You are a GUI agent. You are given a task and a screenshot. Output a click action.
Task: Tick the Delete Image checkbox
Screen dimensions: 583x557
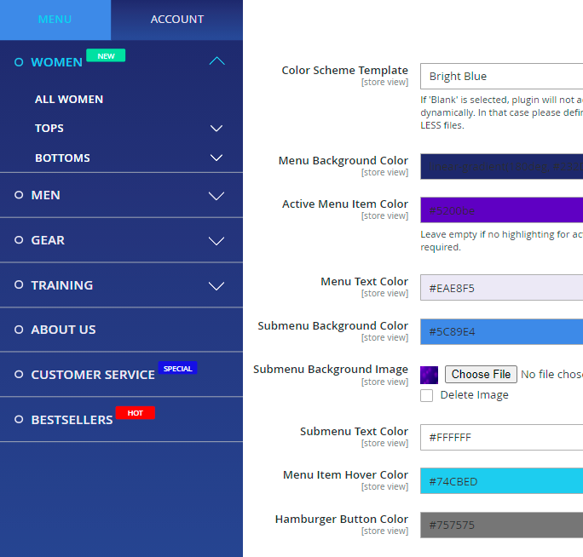(427, 395)
